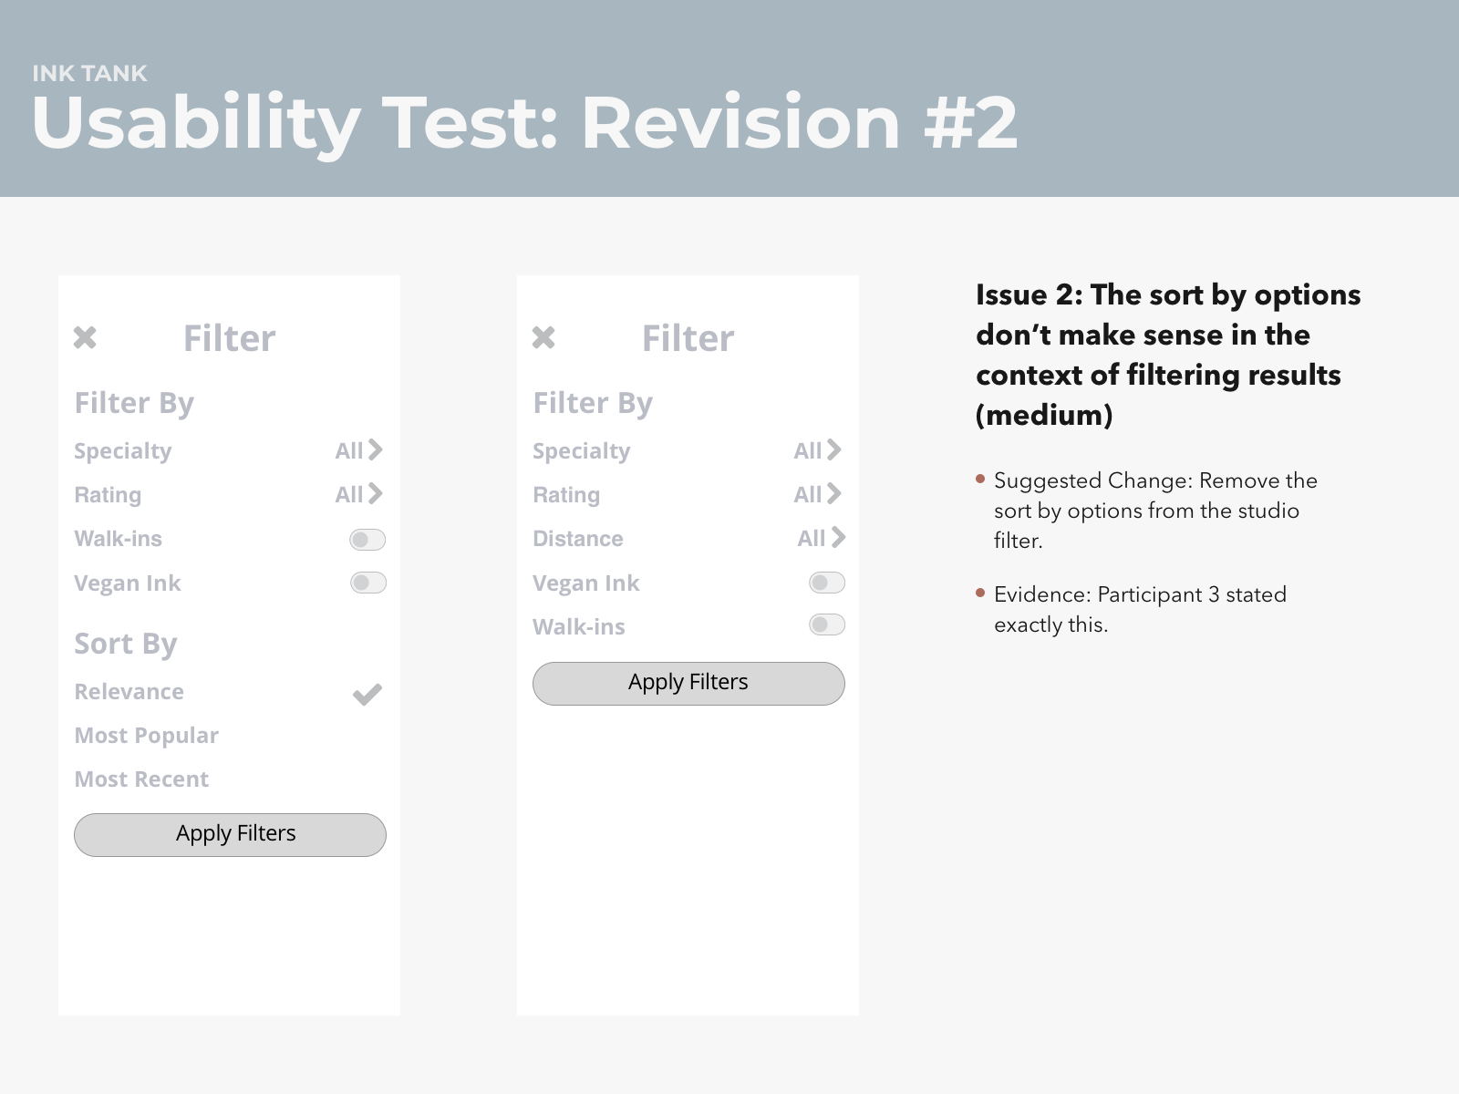Screen dimensions: 1459x1094
Task: Enable Vegan Ink switch in left panel
Action: click(367, 583)
